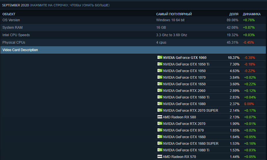Click the +0.16% change of GTX 1660 SUPER
The width and height of the screenshot is (267, 160).
(250, 144)
